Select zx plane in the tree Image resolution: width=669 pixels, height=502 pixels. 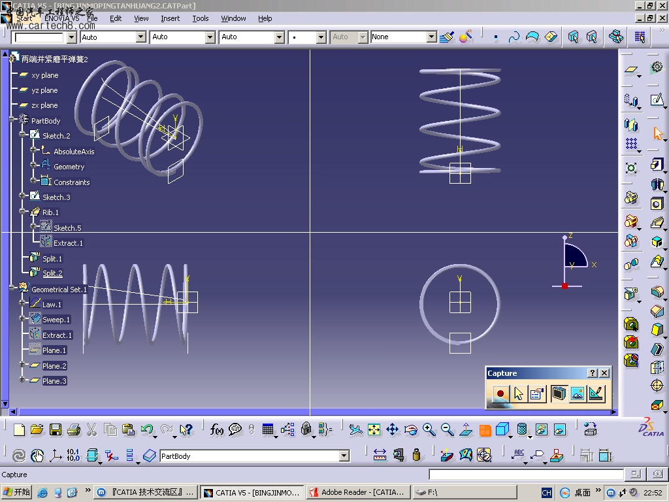[x=44, y=105]
